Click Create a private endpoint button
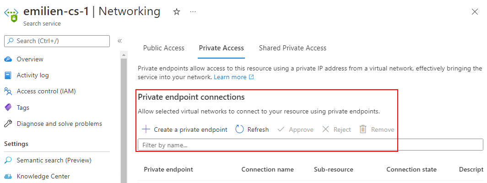Image resolution: width=487 pixels, height=183 pixels. pos(184,129)
